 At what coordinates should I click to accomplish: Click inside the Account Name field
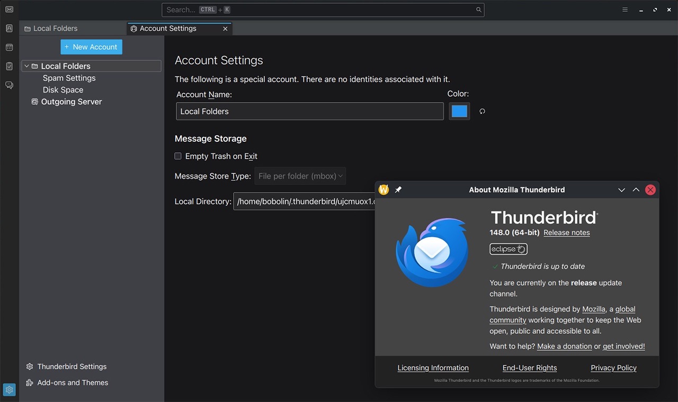point(310,111)
